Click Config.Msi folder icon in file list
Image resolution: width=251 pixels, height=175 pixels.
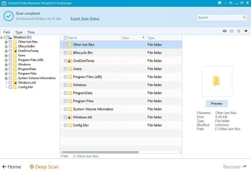tap(70, 125)
